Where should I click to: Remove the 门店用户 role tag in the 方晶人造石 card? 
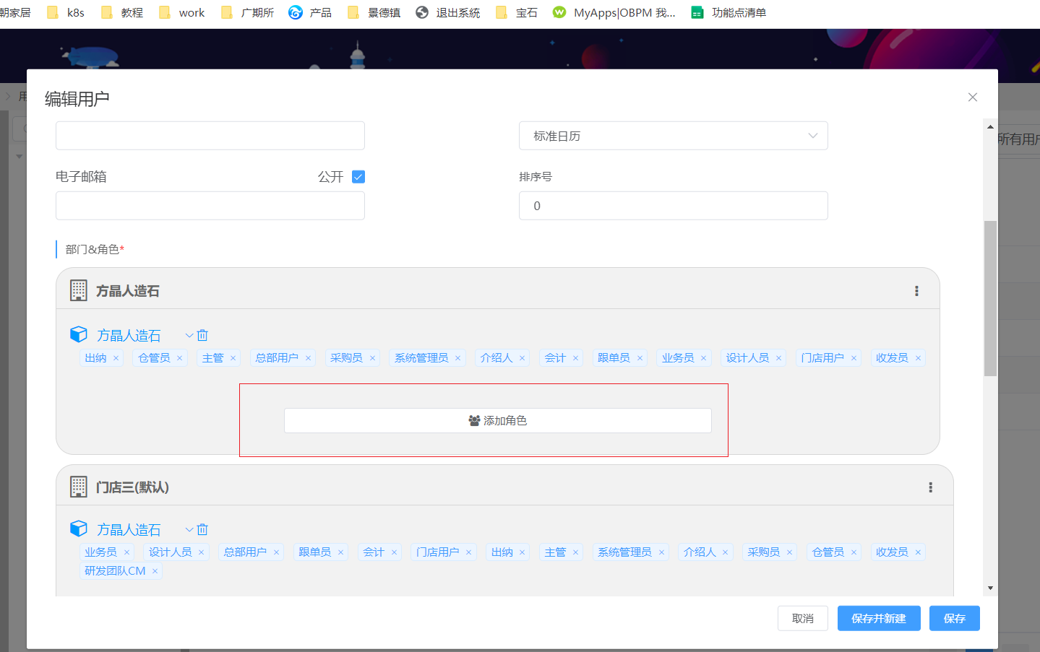coord(854,358)
